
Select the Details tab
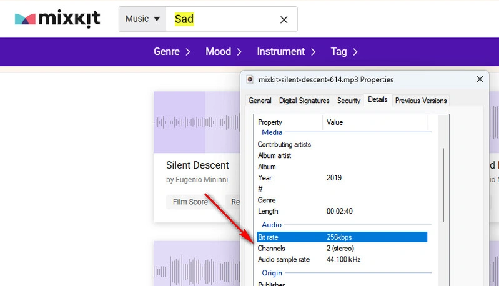pos(378,99)
